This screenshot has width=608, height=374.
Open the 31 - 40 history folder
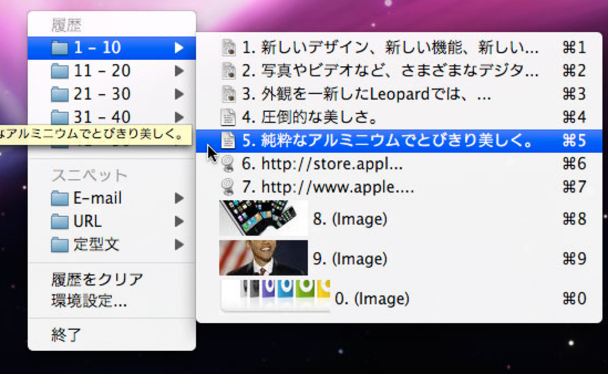coord(112,116)
